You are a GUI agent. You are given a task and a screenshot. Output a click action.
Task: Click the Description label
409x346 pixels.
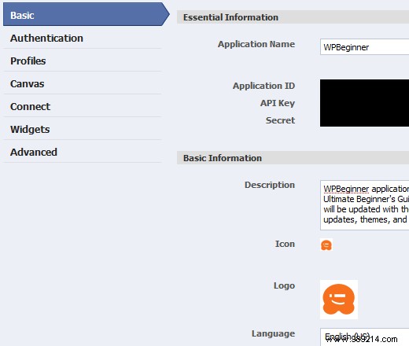[x=270, y=185]
